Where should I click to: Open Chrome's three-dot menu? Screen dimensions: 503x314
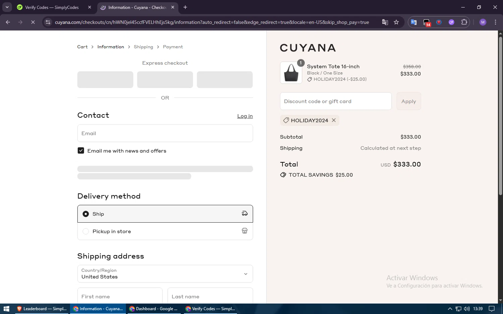(x=495, y=22)
